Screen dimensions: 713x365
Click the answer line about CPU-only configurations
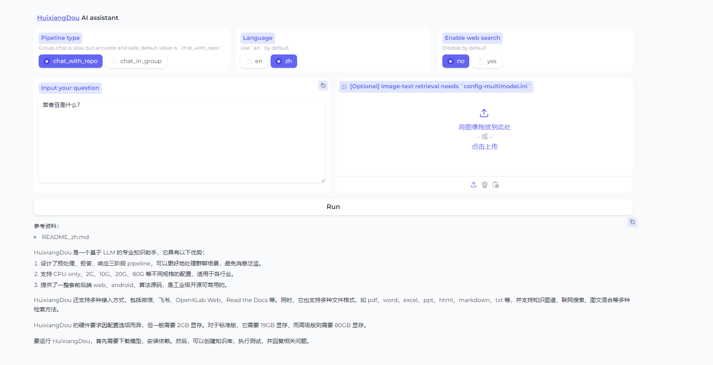(135, 274)
